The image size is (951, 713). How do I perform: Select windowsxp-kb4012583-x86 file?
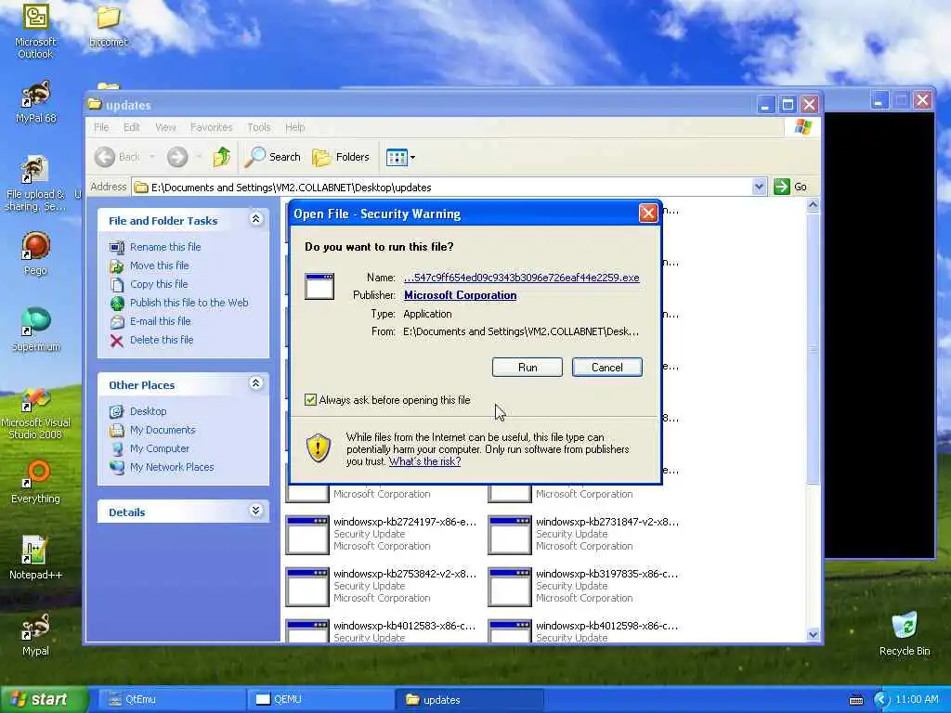point(382,631)
